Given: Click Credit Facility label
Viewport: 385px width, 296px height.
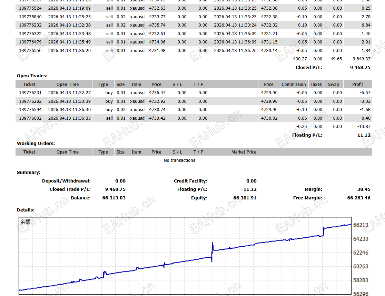Looking at the screenshot, I should click(x=190, y=181).
